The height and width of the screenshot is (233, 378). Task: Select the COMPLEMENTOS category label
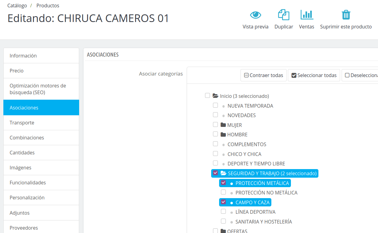247,144
